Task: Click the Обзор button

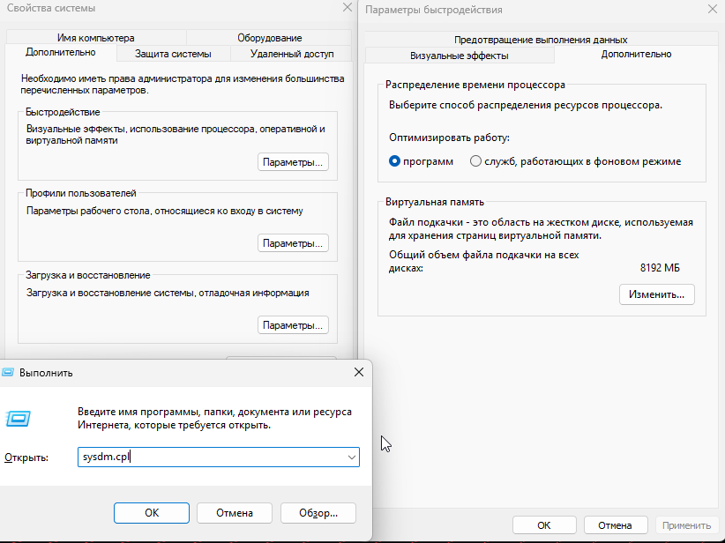Action: coord(318,513)
